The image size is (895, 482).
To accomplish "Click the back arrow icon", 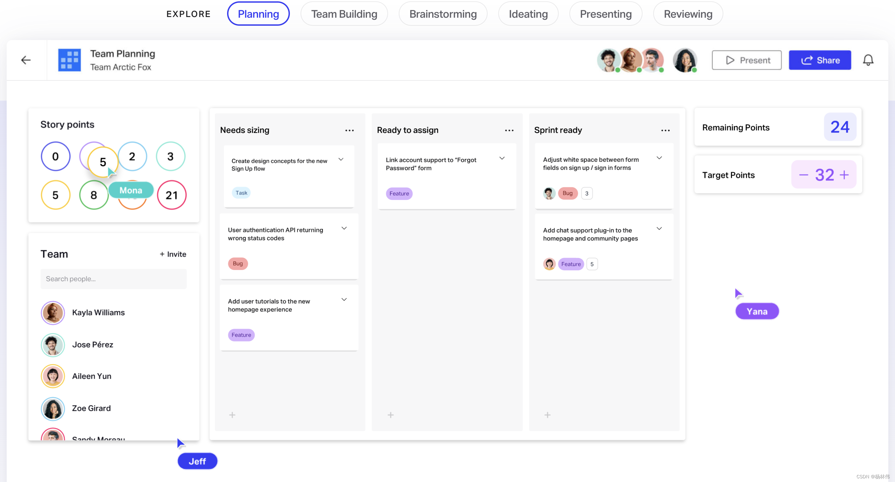I will [26, 60].
